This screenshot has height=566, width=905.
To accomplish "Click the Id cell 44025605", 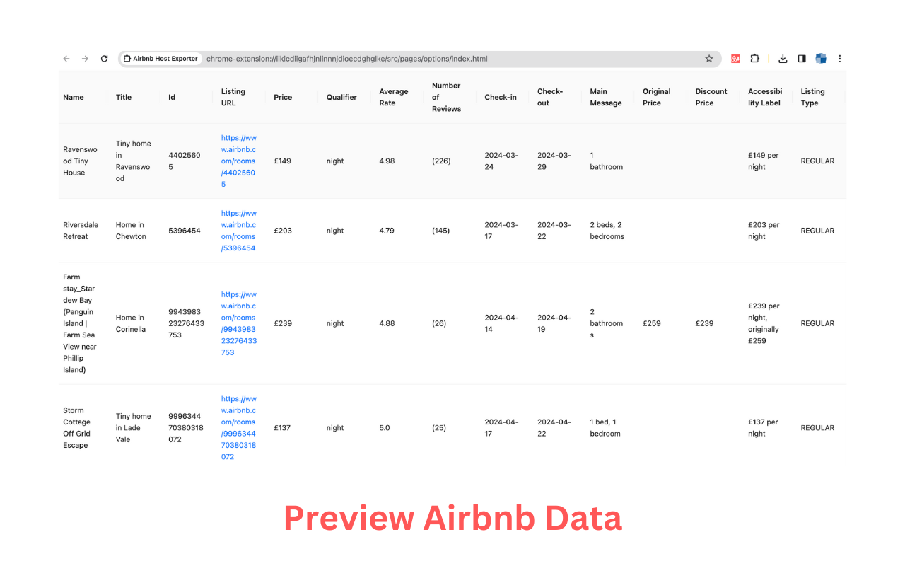I will 185,161.
